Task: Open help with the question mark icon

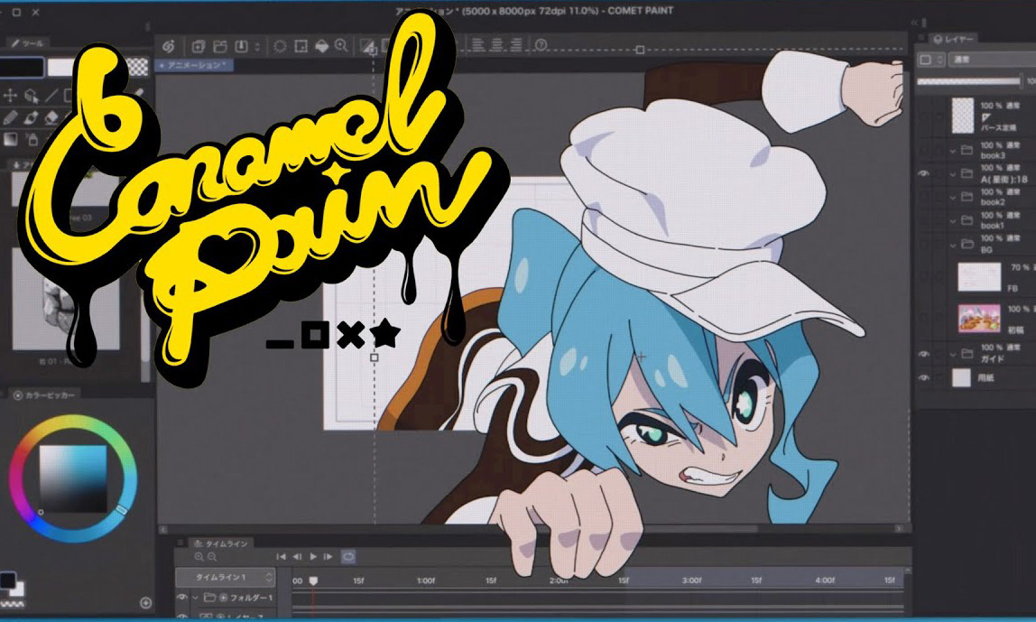Action: tap(541, 45)
